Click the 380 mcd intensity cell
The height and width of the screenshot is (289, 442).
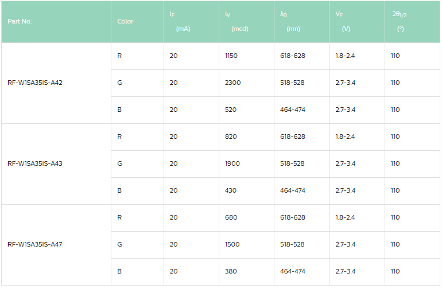(231, 271)
